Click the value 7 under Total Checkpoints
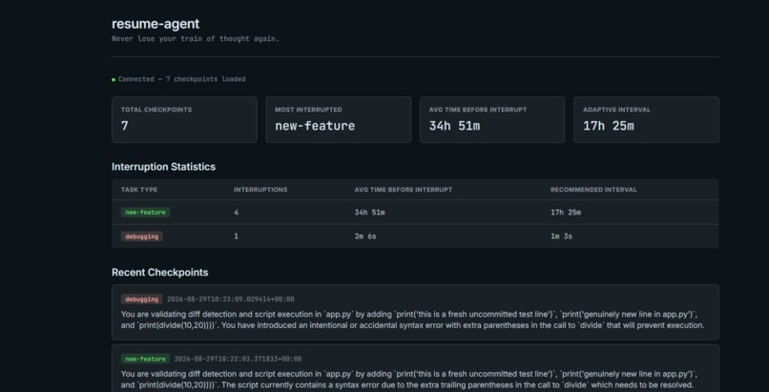This screenshot has height=392, width=769. pos(125,126)
